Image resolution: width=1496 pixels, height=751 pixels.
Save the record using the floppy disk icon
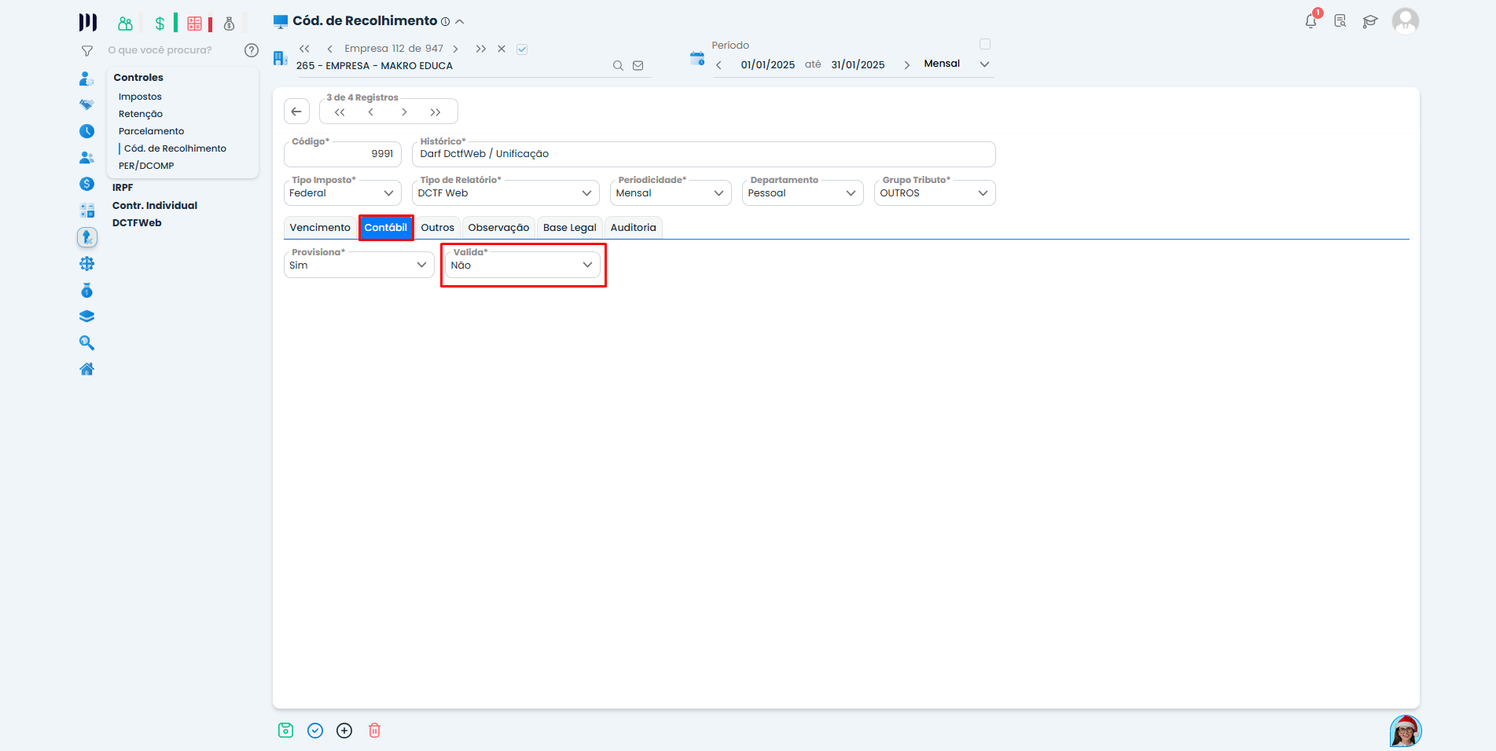(285, 731)
